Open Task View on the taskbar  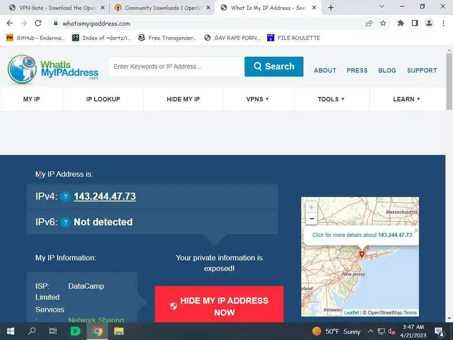coord(53,331)
